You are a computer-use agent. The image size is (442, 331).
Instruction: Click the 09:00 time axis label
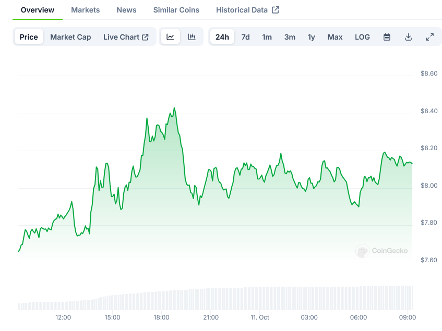(x=408, y=317)
